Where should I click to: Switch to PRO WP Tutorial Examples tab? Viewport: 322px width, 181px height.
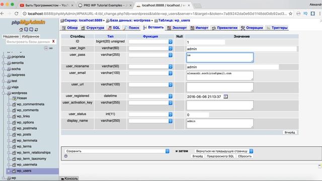pos(105,6)
